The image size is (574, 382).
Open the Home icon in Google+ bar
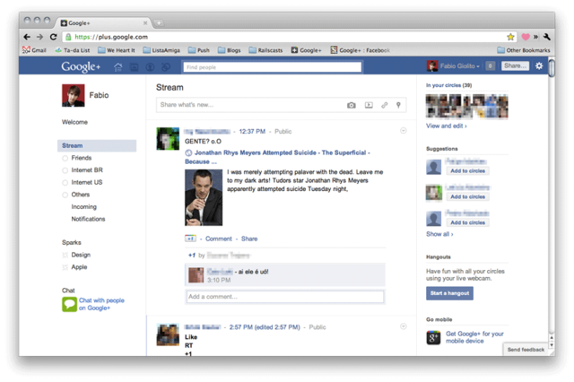pyautogui.click(x=117, y=67)
